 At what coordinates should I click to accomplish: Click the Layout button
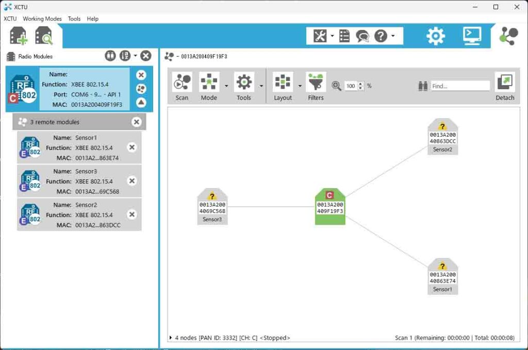pos(283,86)
